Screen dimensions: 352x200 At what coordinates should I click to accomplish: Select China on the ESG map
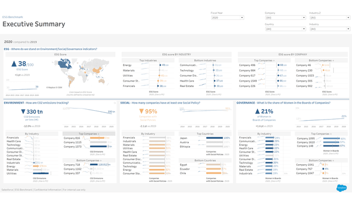click(97, 70)
